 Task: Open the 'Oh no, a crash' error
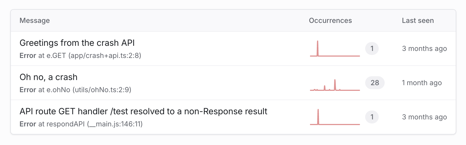click(x=48, y=77)
